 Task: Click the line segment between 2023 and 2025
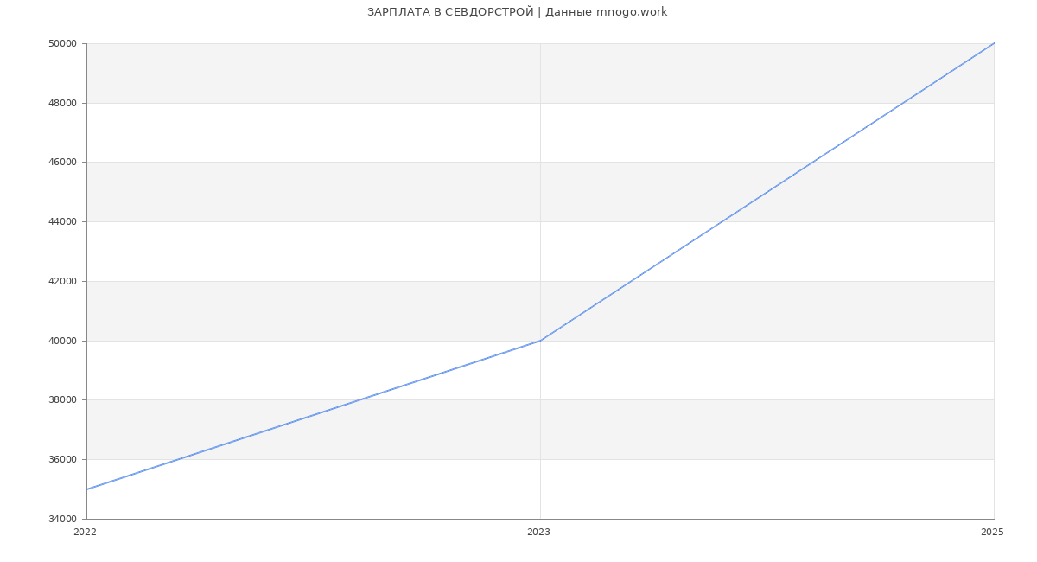tap(767, 192)
